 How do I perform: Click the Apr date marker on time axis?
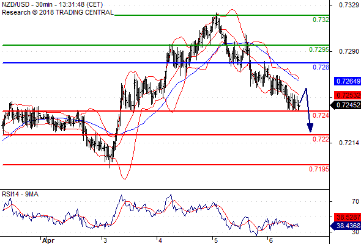click(x=48, y=240)
